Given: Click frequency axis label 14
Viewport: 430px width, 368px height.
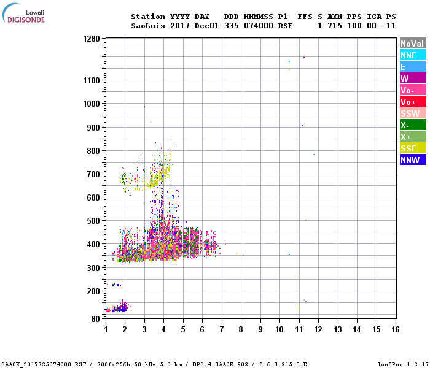Looking at the screenshot, I should click(357, 329).
